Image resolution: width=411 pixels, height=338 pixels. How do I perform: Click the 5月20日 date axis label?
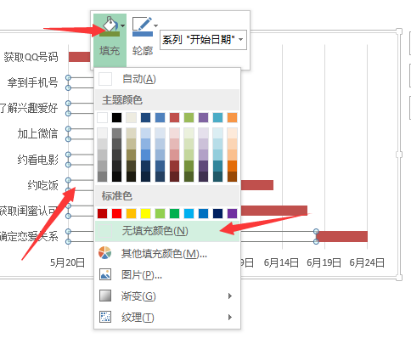click(x=67, y=262)
